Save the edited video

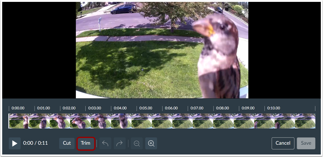(x=306, y=143)
